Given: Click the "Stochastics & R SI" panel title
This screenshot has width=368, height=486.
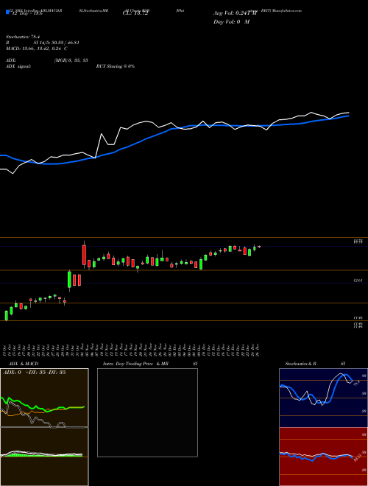Looking at the screenshot, I should 315,364.
